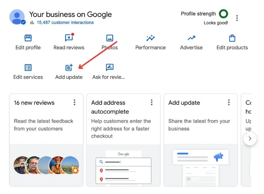264x194 pixels.
Task: Open Performance sparkle chart icon
Action: pos(150,38)
